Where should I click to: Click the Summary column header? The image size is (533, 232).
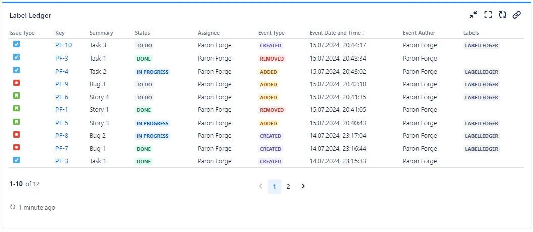point(101,33)
